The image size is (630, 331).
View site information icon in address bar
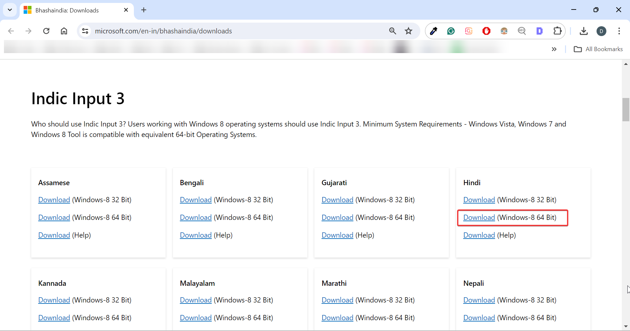85,31
